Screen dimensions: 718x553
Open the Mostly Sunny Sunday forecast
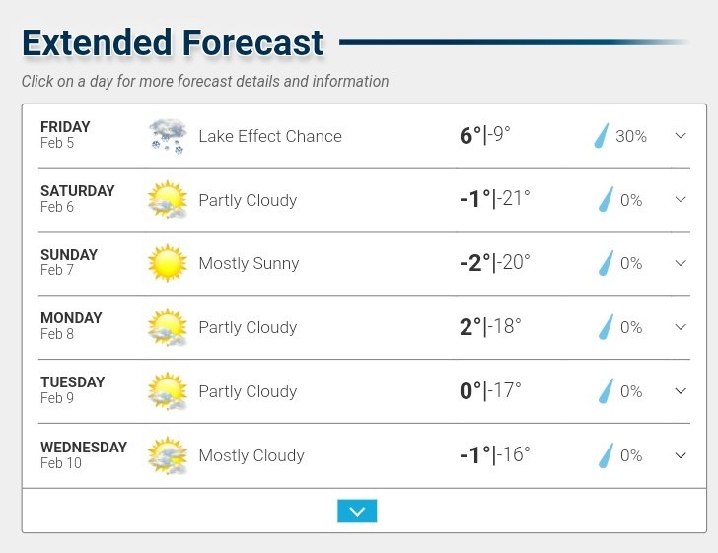(x=249, y=263)
